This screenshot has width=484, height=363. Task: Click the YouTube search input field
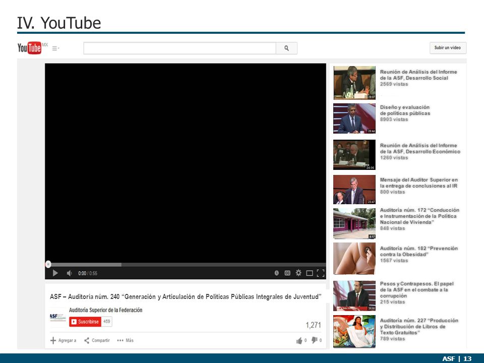tap(179, 48)
